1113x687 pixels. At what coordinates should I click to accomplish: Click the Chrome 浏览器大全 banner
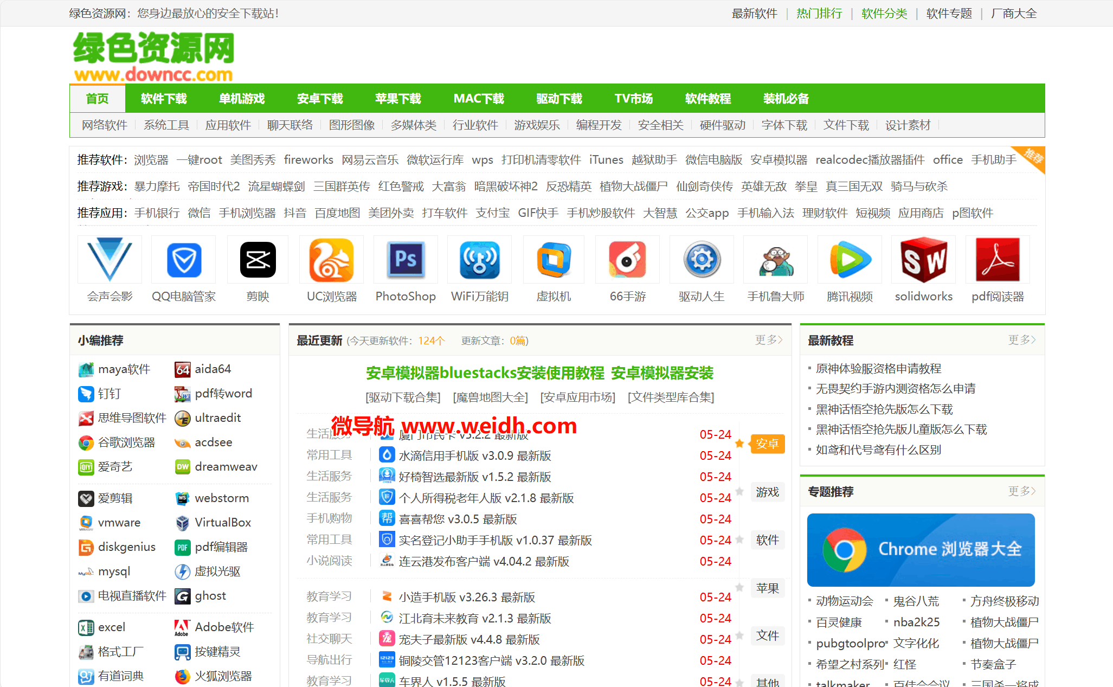921,550
